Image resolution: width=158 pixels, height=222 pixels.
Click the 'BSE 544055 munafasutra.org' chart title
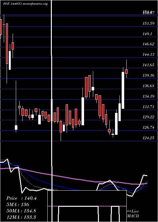click(25, 4)
